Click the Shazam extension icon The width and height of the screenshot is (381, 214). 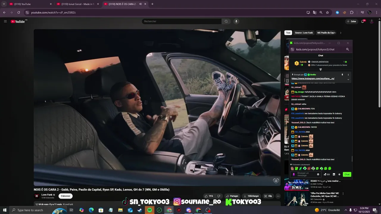tap(337, 12)
